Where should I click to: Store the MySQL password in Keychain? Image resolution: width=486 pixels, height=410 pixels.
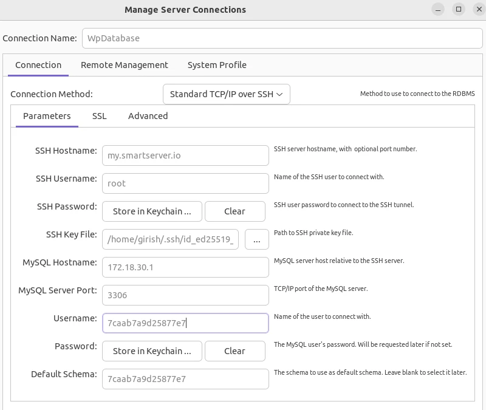pos(152,351)
